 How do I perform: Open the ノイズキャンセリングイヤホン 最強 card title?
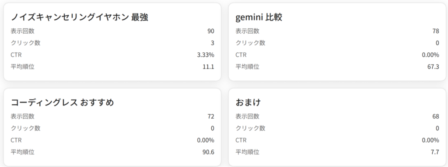coord(80,17)
